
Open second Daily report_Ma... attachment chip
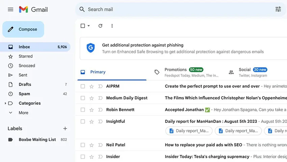pos(238,131)
